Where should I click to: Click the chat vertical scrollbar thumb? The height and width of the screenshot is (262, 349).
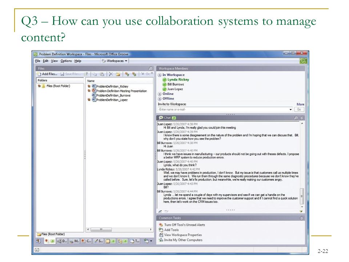[302, 196]
